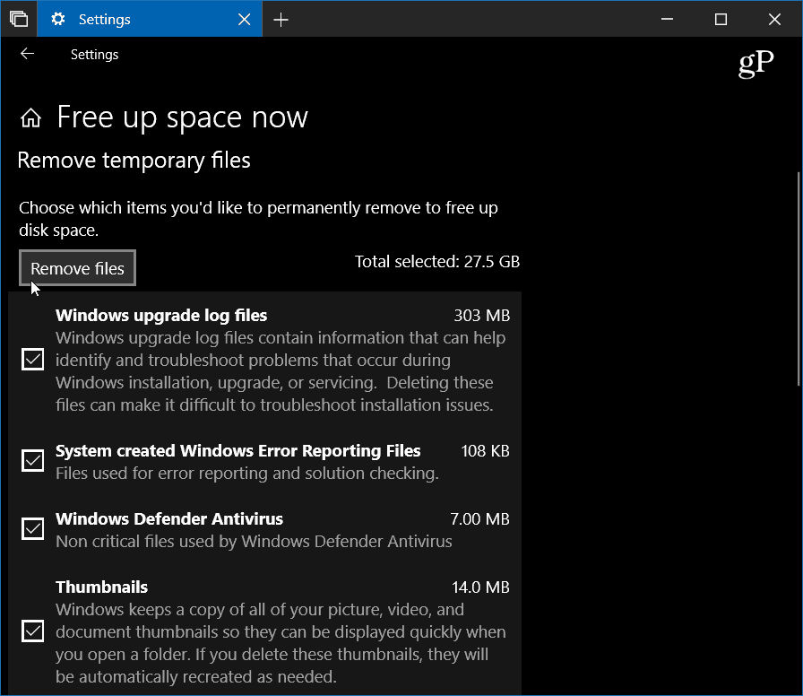Click the gear icon in Settings tab

click(58, 19)
